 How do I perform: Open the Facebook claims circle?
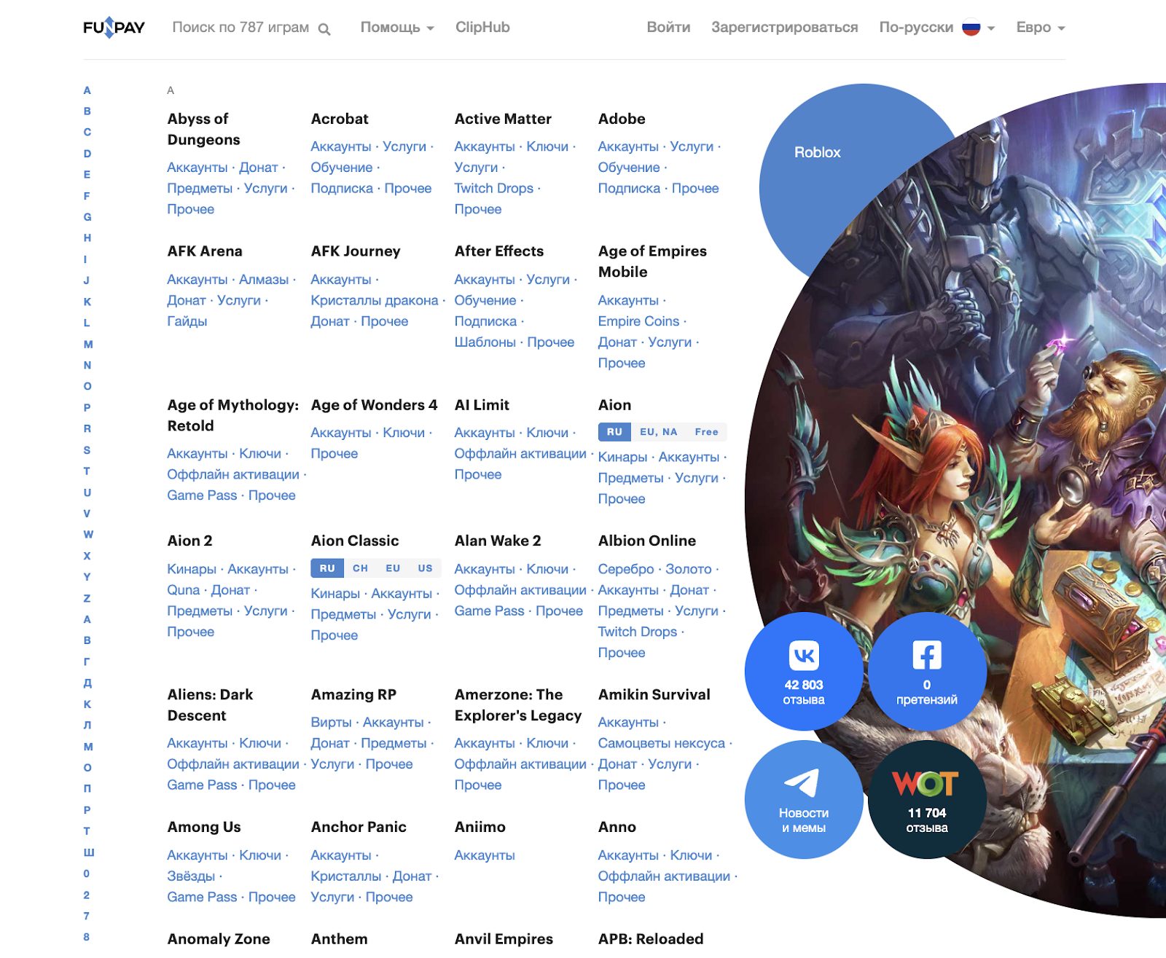pos(926,671)
